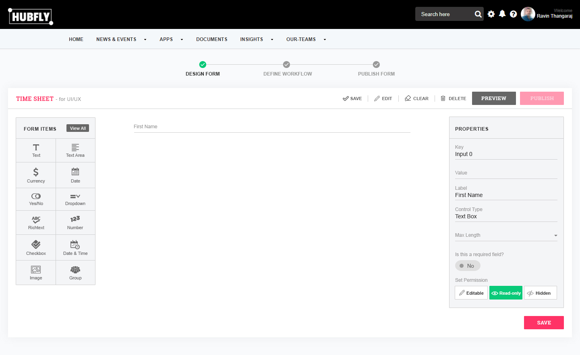Open the News & Events menu

(x=116, y=39)
